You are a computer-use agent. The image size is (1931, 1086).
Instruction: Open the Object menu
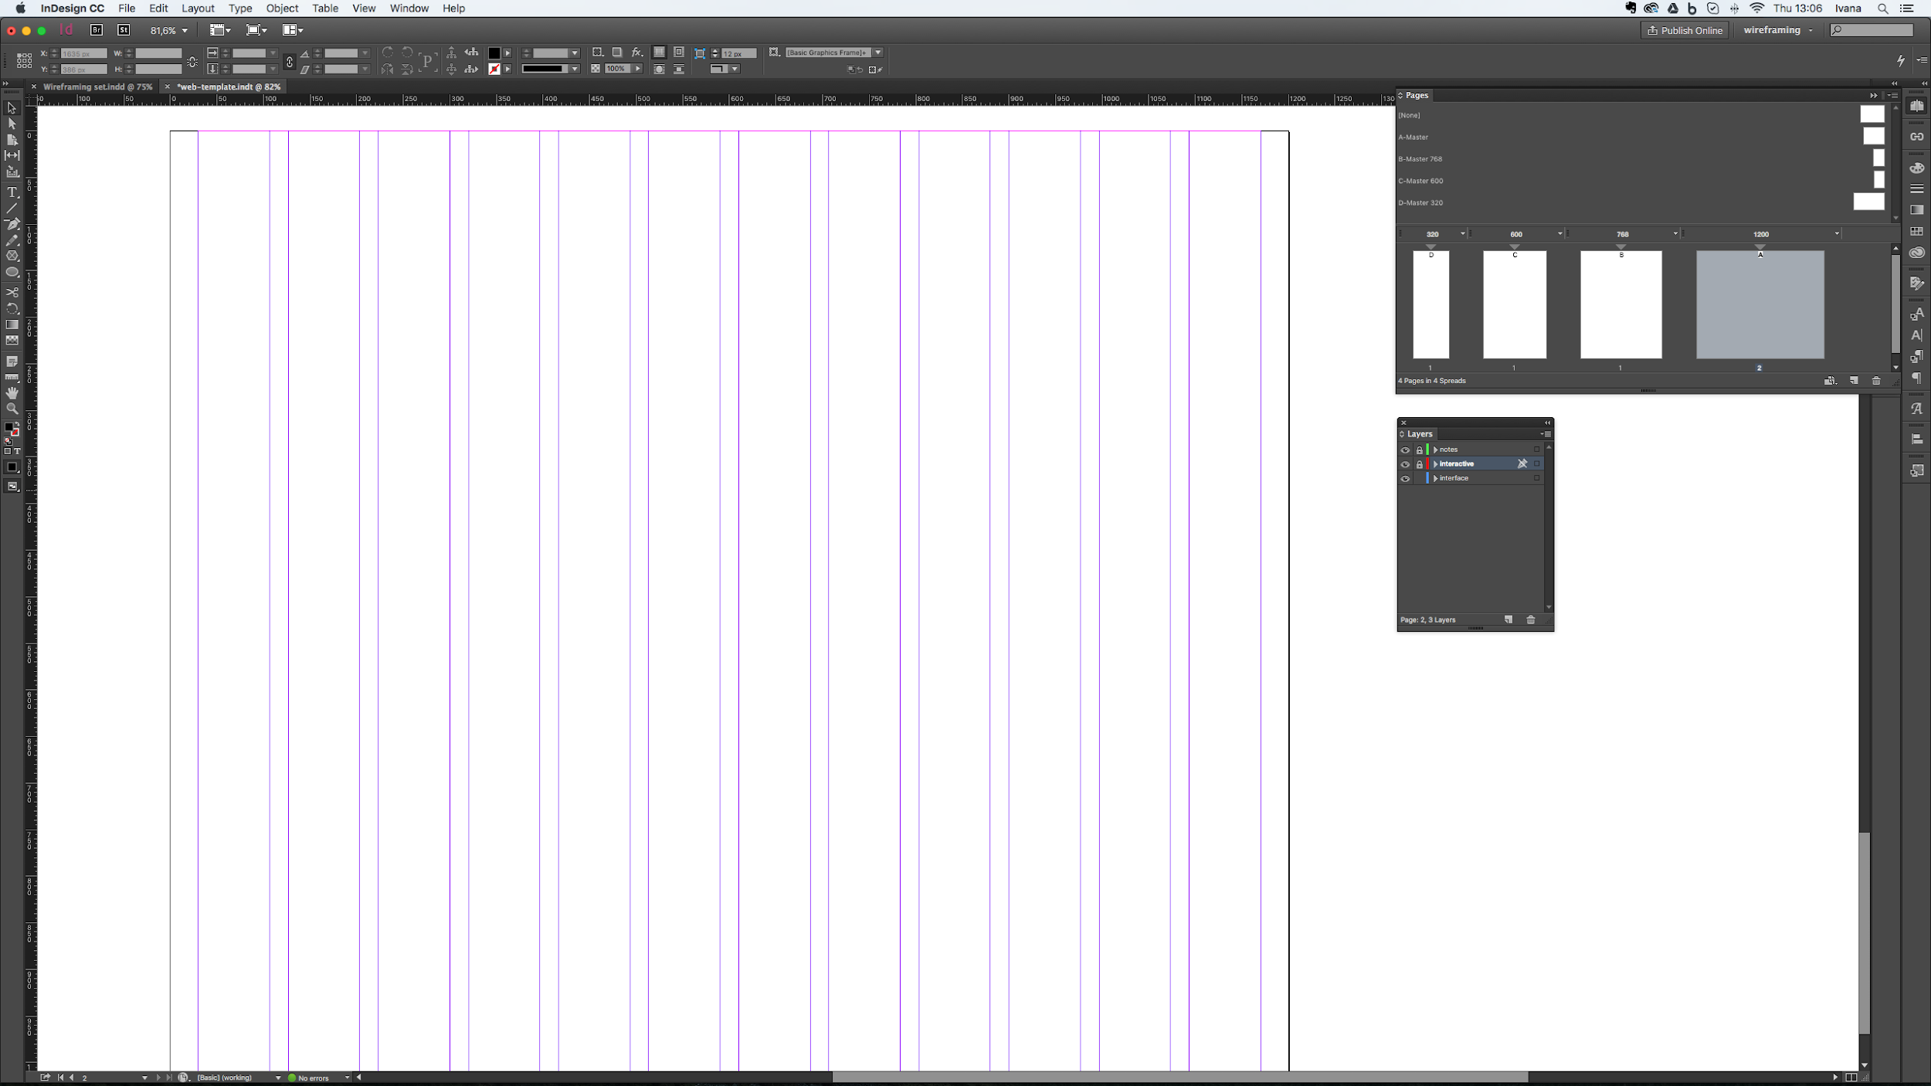[x=281, y=8]
